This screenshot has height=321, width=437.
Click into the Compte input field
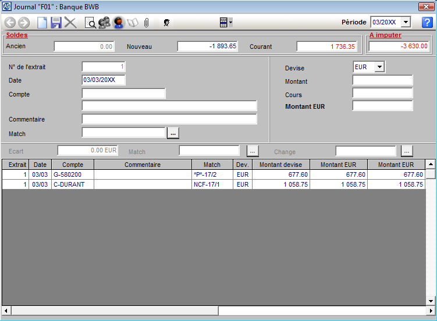pyautogui.click(x=123, y=94)
